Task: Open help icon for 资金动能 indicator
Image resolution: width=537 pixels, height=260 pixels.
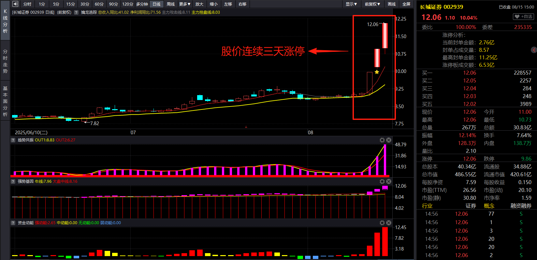Action: coord(13,223)
